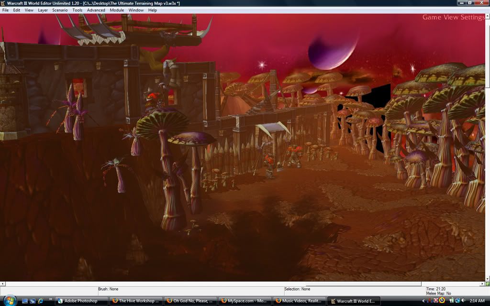Open the Window menu
Viewport: 490px width, 306px height.
point(136,10)
